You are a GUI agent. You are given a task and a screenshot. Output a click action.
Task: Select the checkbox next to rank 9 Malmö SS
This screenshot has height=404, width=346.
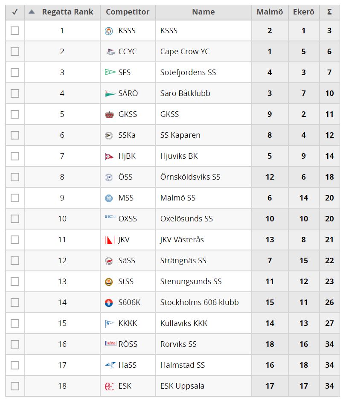coord(15,198)
